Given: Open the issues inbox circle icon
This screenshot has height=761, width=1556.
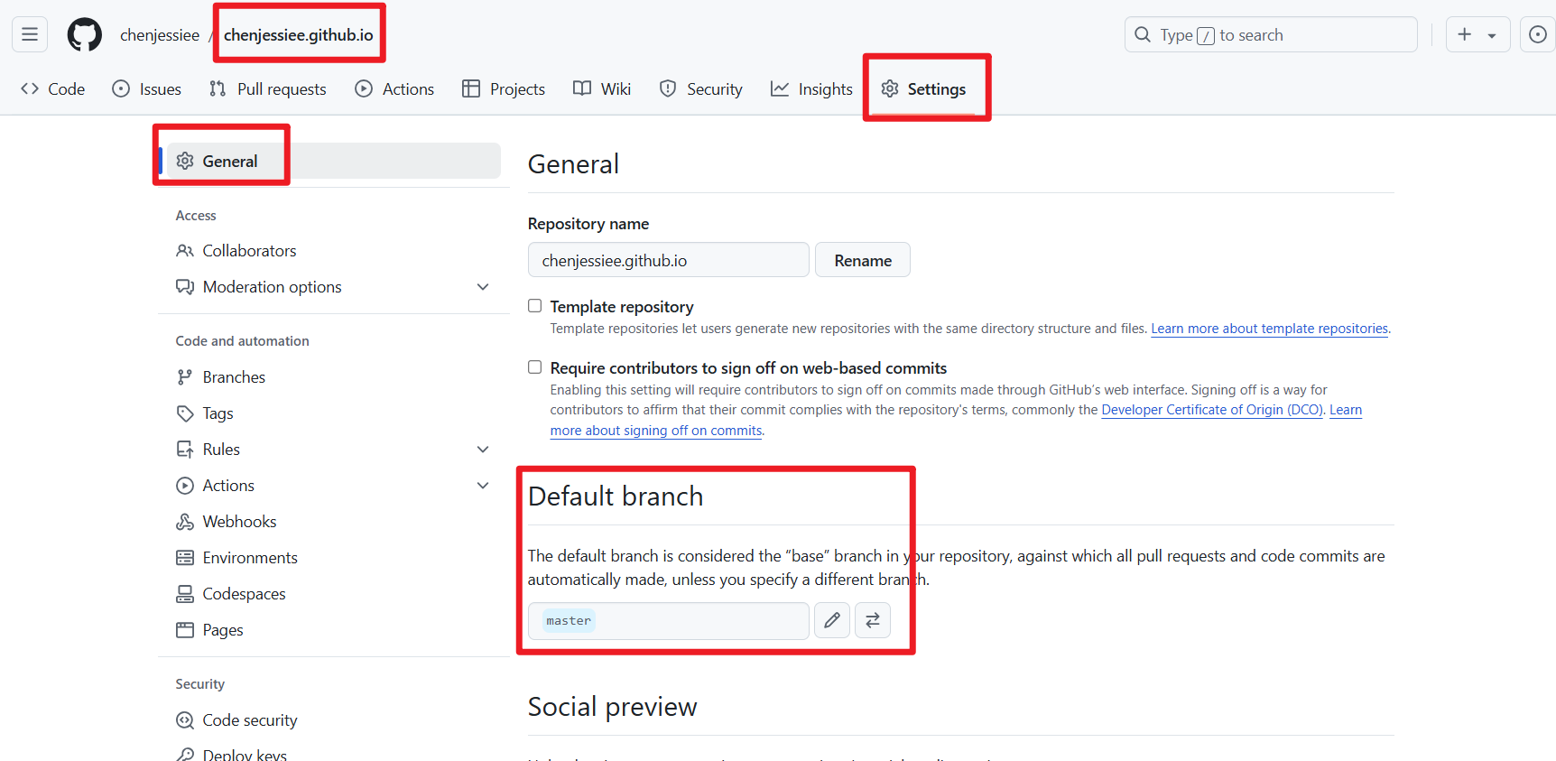Looking at the screenshot, I should click(x=1538, y=34).
